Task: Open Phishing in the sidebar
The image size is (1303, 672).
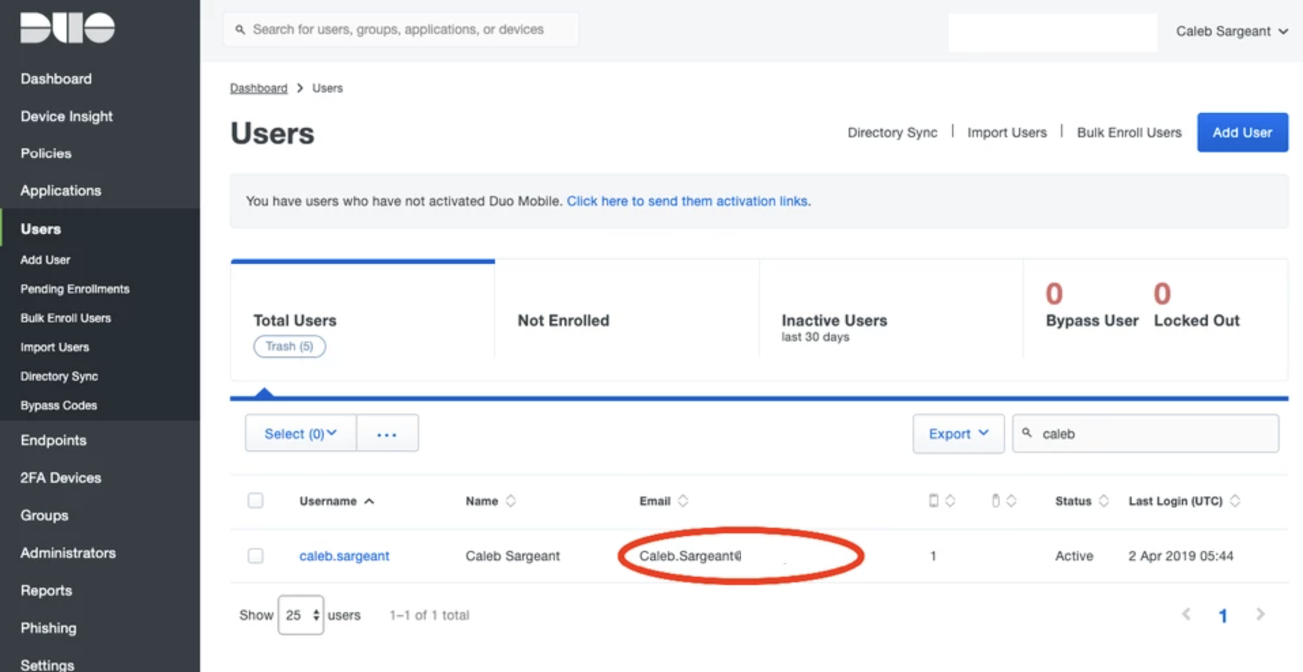Action: click(x=48, y=628)
